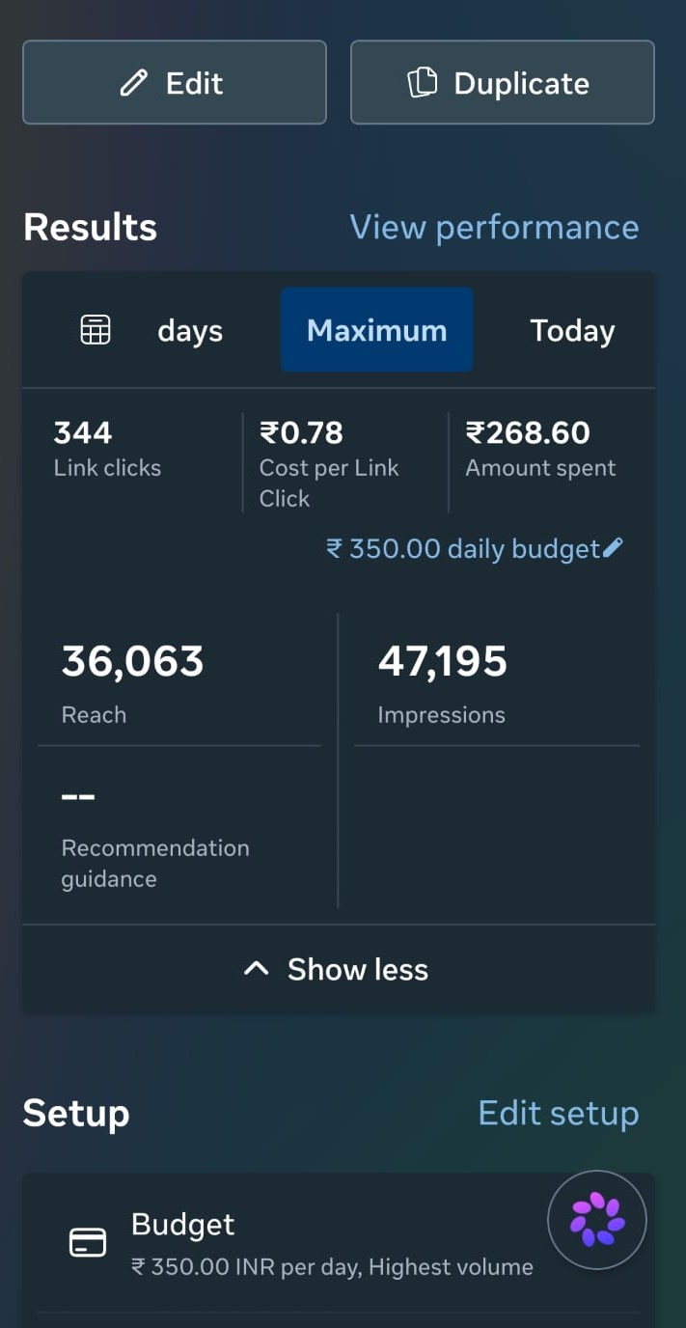Select the 344 Link clicks metric

[107, 449]
